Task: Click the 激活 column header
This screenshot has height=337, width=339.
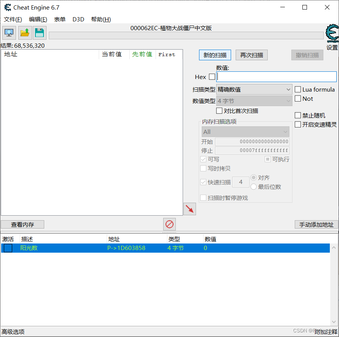Action: 10,239
